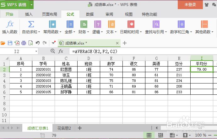
Task: Open the Logical functions icon
Action: point(98,24)
